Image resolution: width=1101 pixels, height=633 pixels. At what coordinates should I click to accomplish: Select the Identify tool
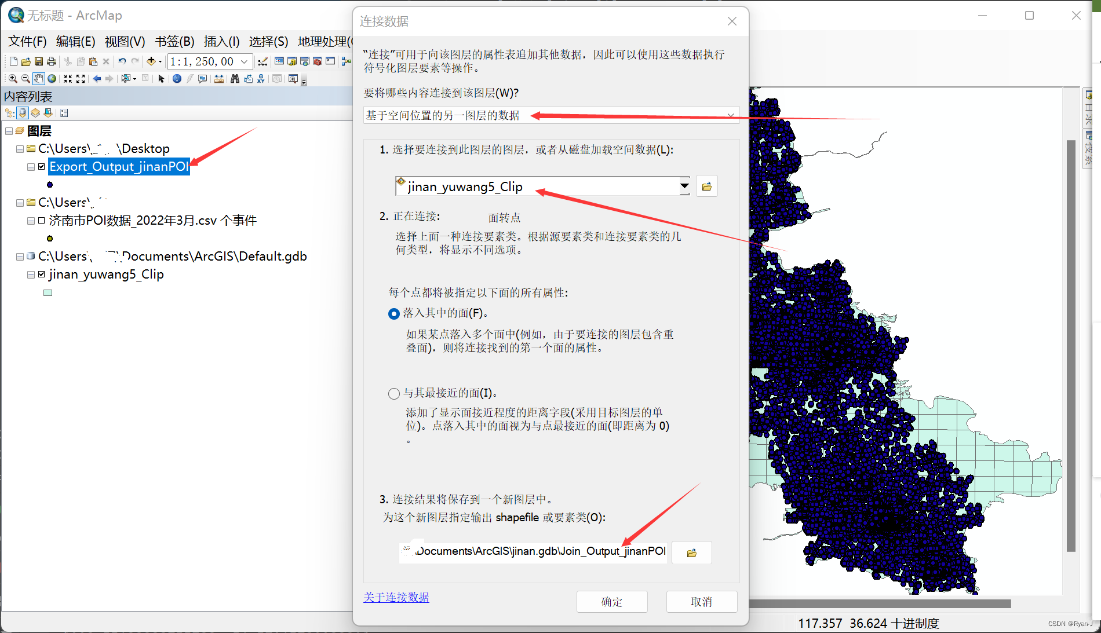pos(177,79)
